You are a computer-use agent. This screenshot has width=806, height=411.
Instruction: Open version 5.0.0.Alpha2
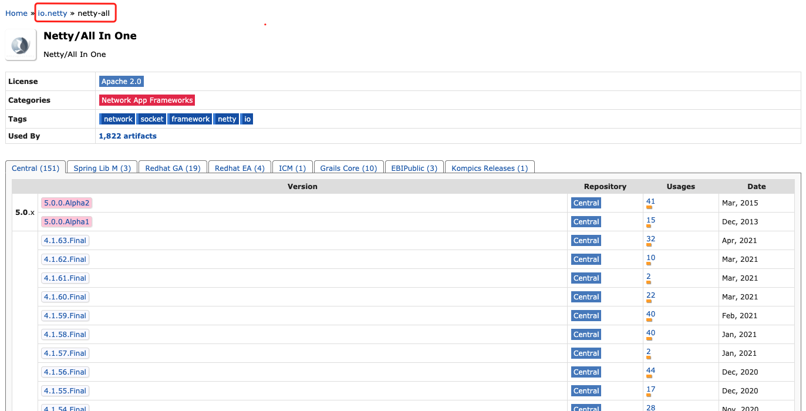coord(67,203)
